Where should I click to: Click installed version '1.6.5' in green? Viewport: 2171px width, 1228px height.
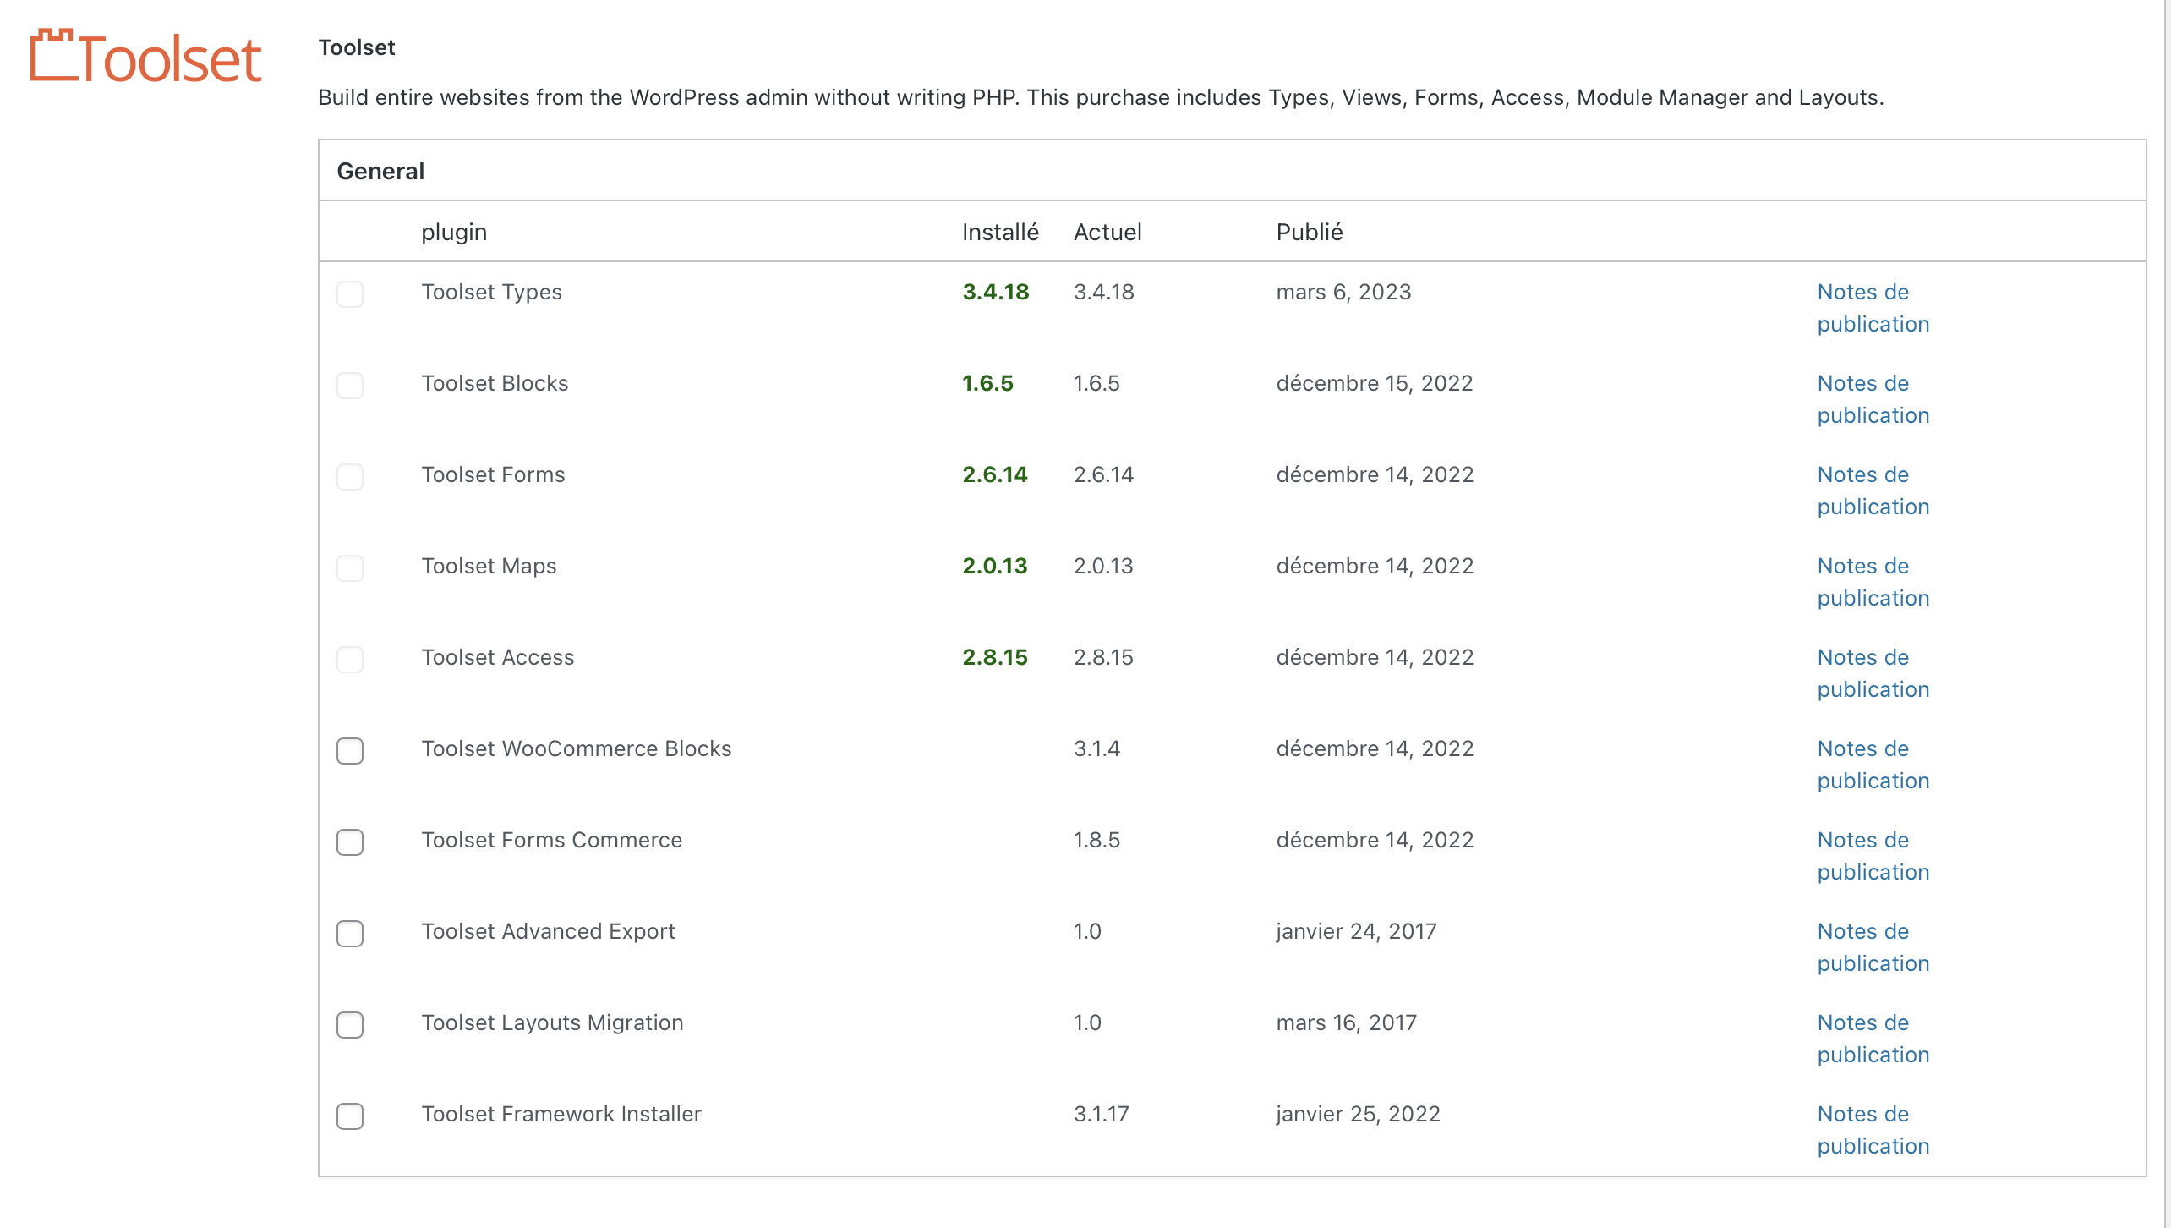click(987, 383)
